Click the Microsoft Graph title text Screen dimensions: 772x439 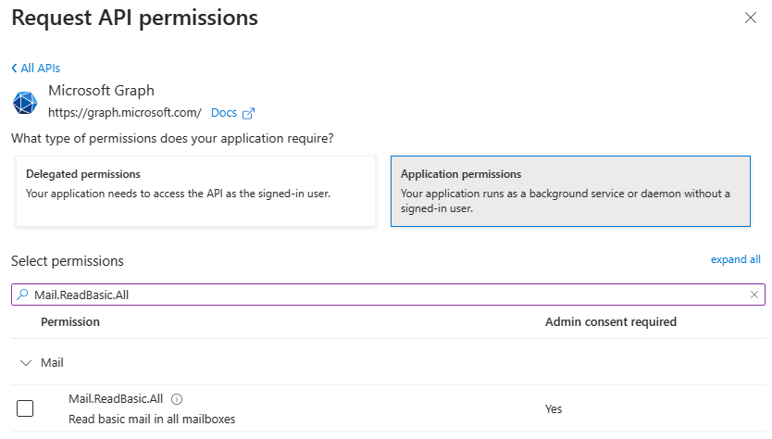(x=102, y=91)
